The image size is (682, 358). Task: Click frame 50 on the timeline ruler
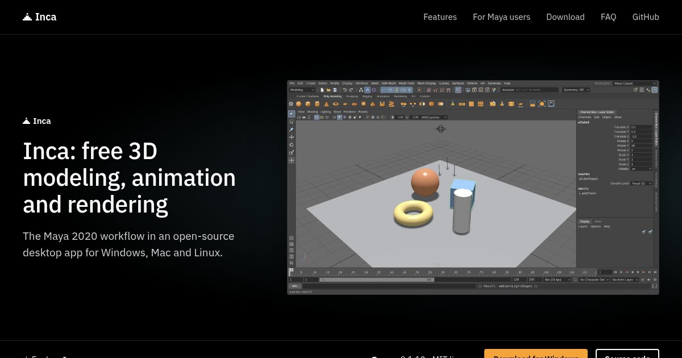[x=417, y=272]
